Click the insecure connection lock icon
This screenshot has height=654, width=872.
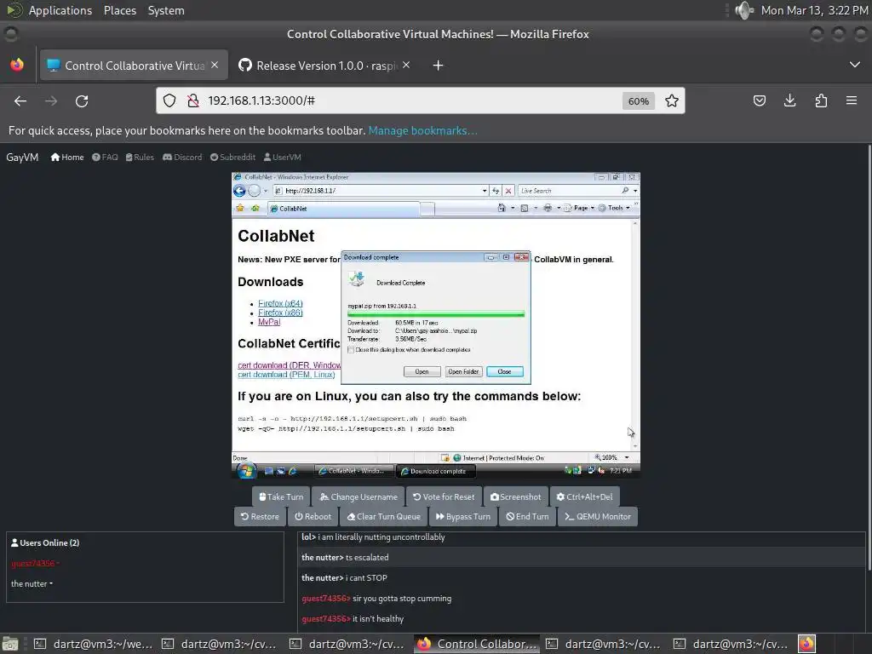[193, 100]
